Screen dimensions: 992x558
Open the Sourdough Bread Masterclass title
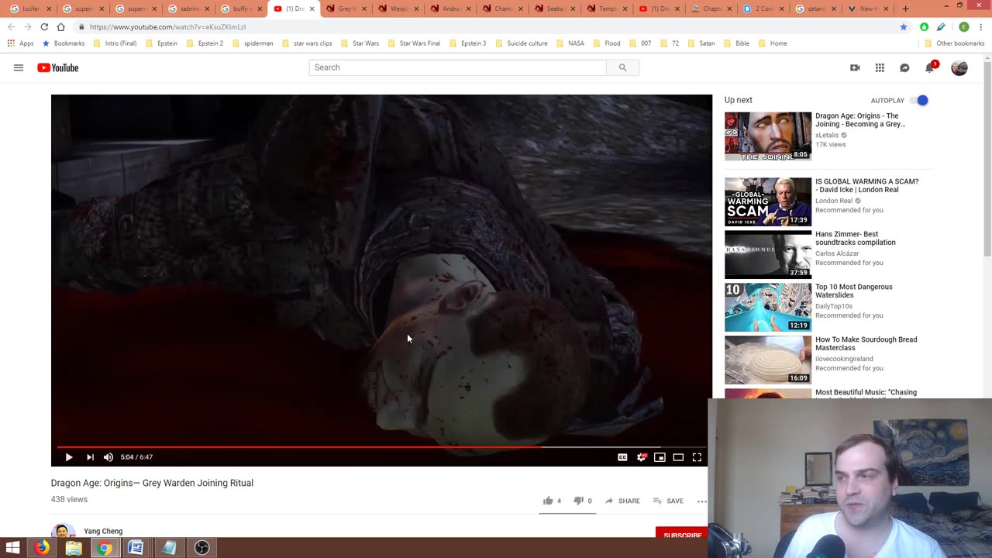[x=866, y=343]
